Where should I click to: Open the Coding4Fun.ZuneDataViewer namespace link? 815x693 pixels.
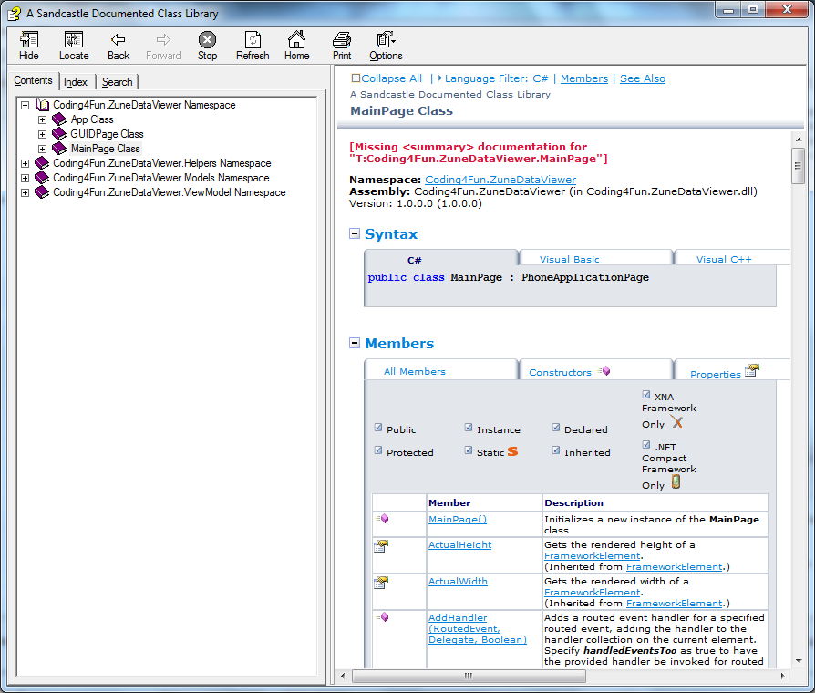point(500,180)
